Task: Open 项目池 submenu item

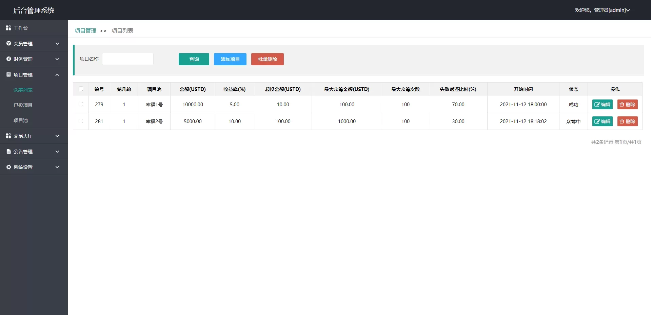Action: point(21,120)
